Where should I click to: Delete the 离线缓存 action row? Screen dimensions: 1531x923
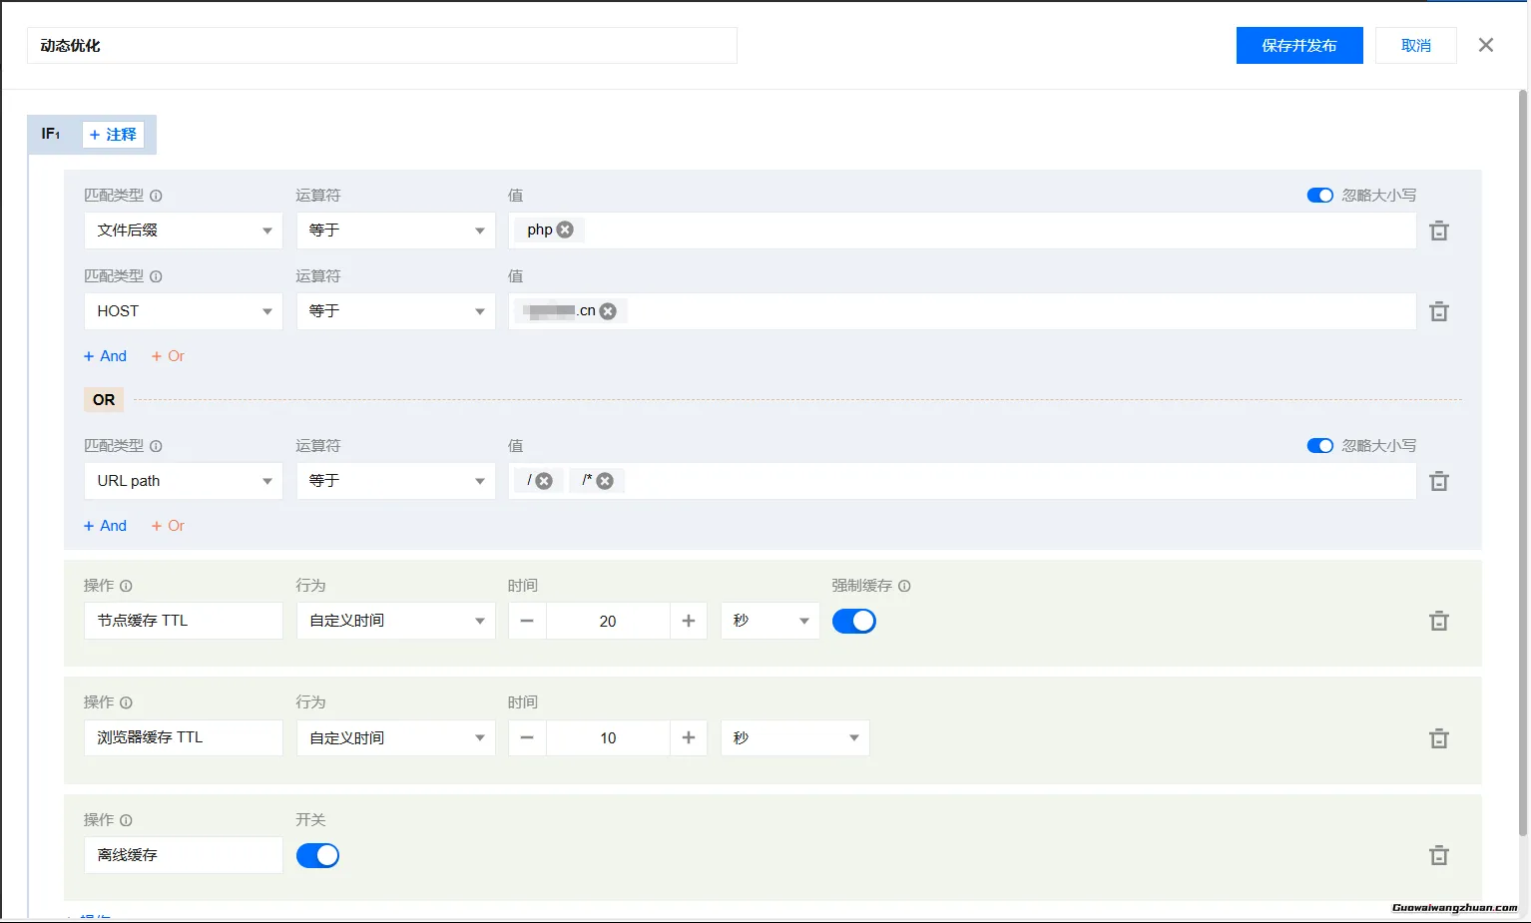coord(1438,855)
